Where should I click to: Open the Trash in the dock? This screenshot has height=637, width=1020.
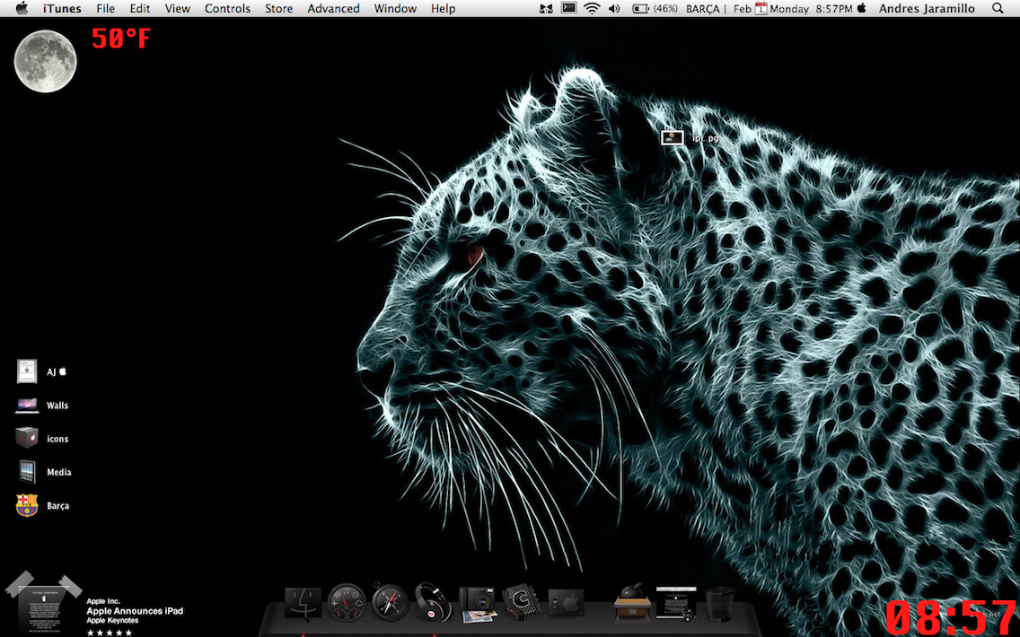point(719,604)
